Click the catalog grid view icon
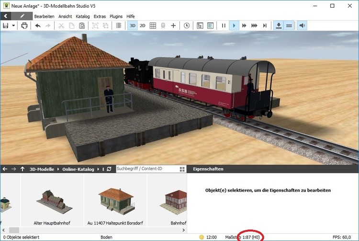 click(x=182, y=169)
